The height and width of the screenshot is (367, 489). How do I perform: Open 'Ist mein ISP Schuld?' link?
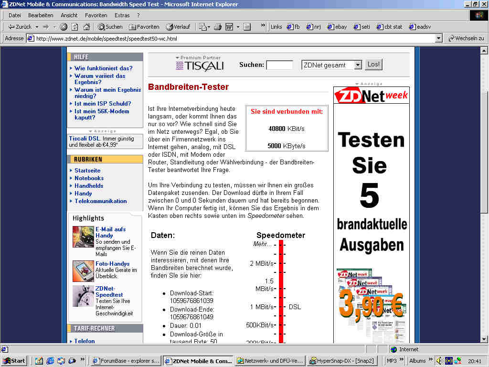click(103, 104)
